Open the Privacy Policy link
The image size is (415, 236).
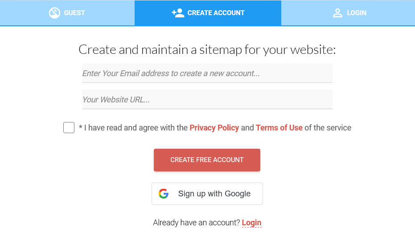[214, 128]
